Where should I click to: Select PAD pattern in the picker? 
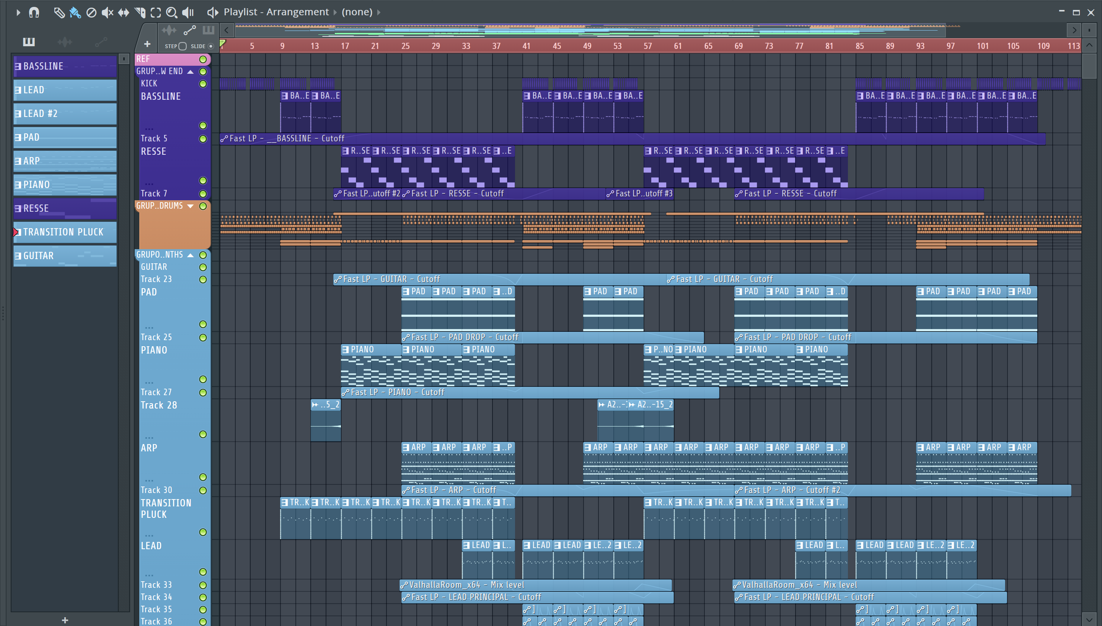point(65,137)
